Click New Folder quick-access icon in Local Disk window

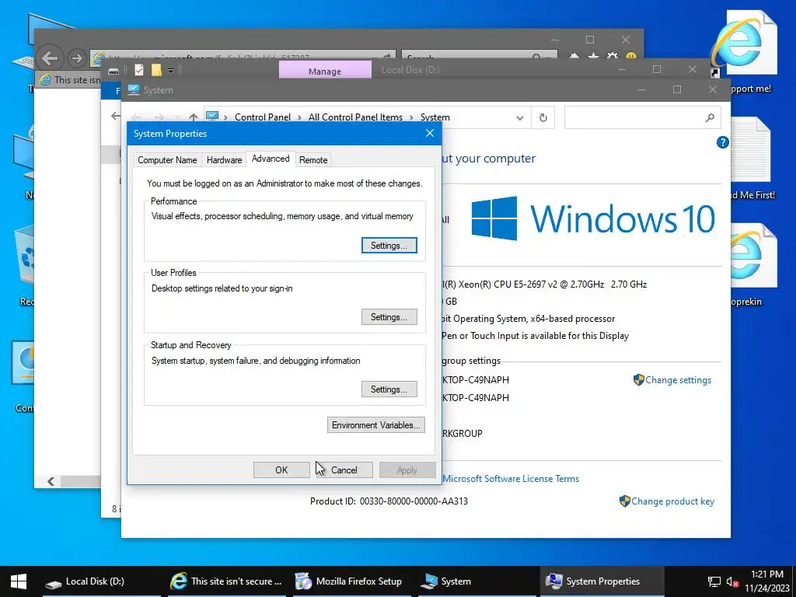pos(155,70)
